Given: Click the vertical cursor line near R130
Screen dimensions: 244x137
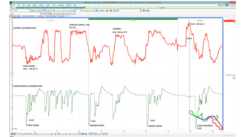Looking at the screenshot, I should 189,74.
